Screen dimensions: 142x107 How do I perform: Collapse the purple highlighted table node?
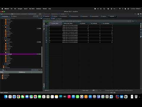(5, 54)
